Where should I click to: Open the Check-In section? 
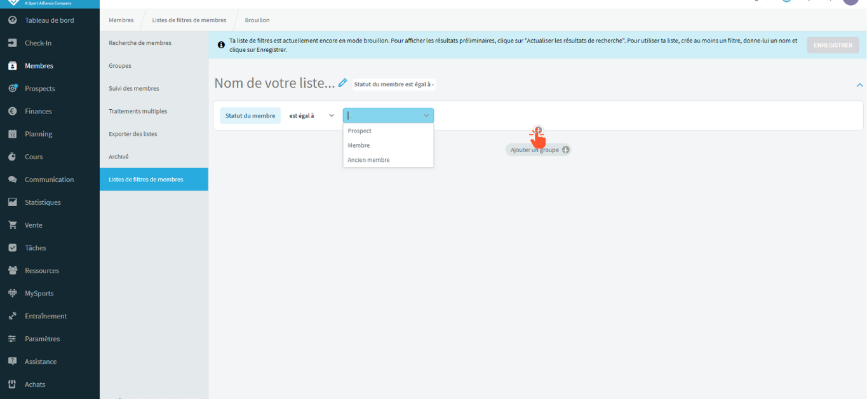click(x=50, y=43)
